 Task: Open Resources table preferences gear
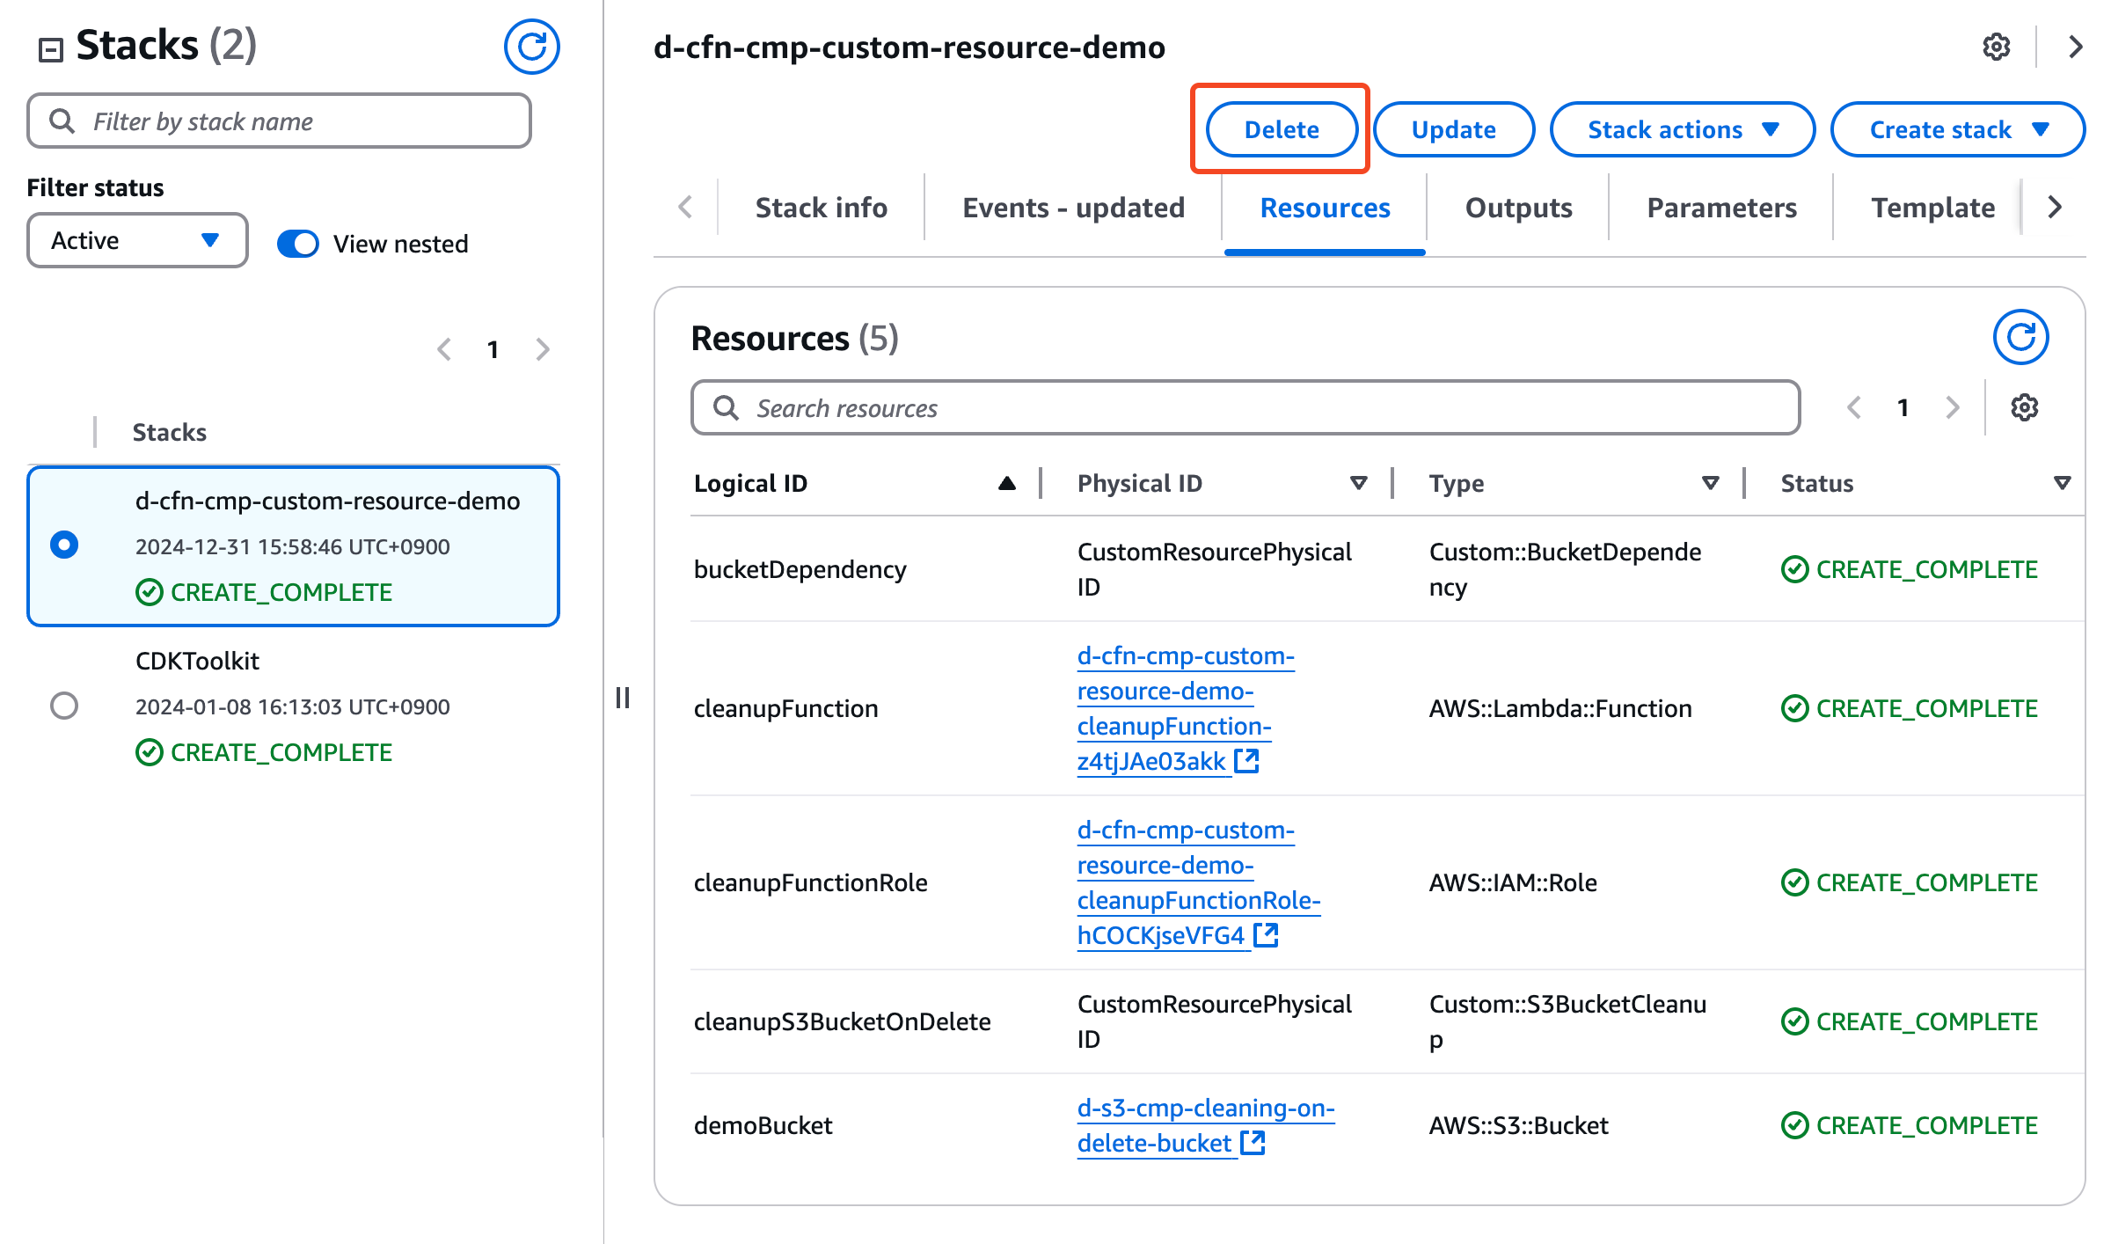2024,407
